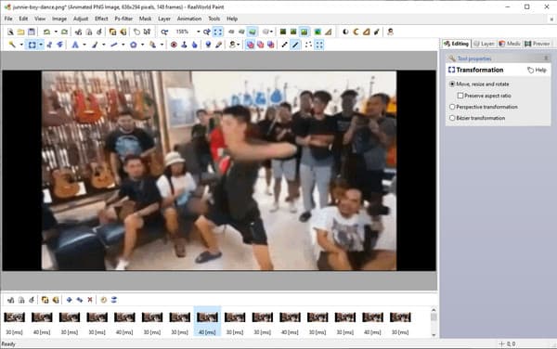Image resolution: width=557 pixels, height=349 pixels.
Task: Click the Redo icon
Action: point(64,32)
